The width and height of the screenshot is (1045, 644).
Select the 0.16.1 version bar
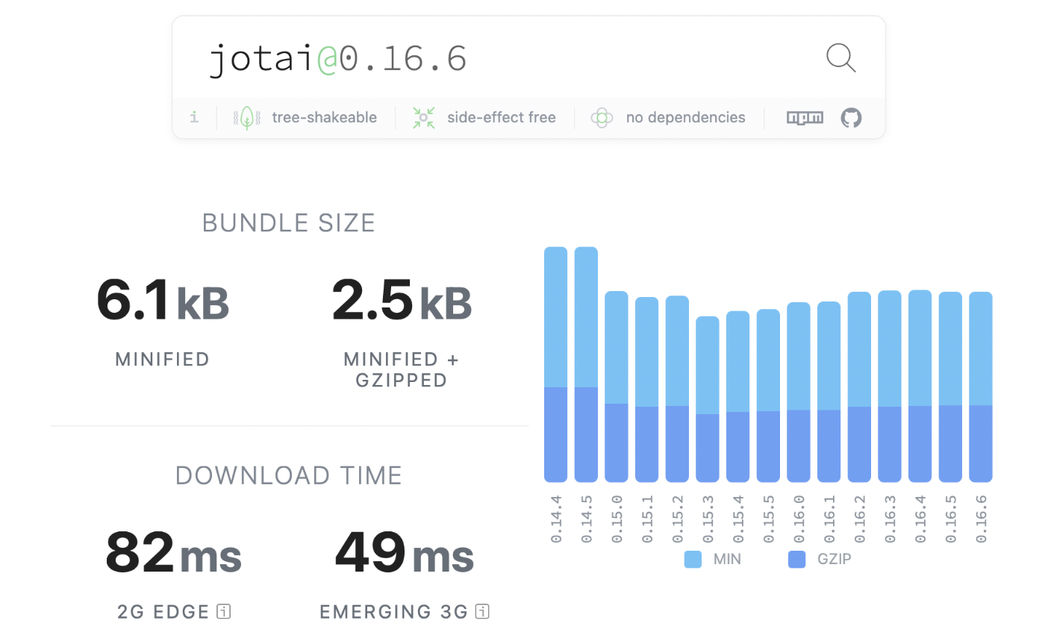point(829,392)
